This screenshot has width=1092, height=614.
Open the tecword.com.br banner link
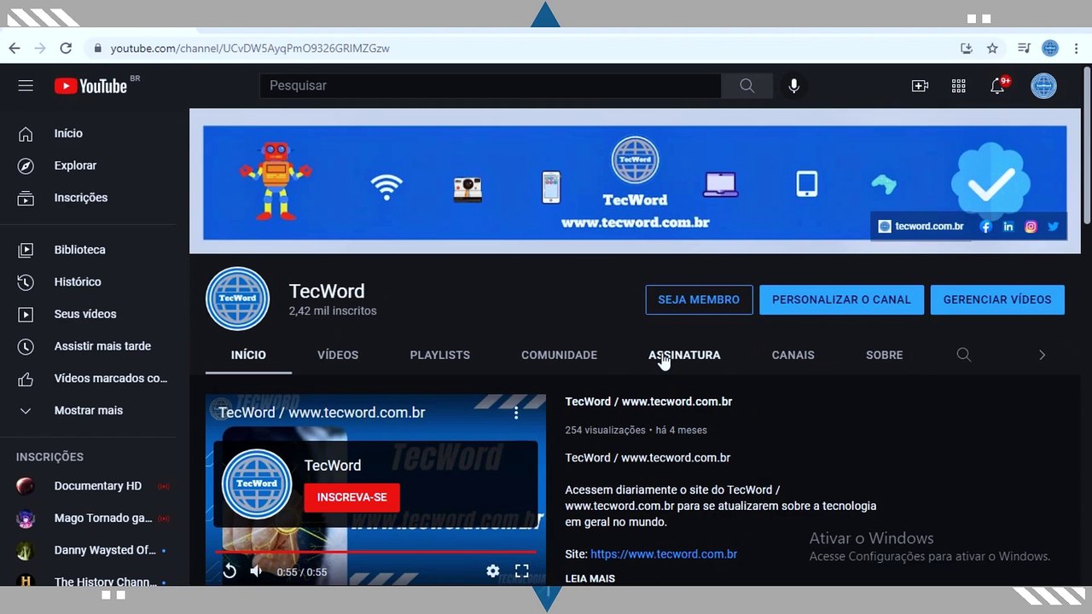921,227
